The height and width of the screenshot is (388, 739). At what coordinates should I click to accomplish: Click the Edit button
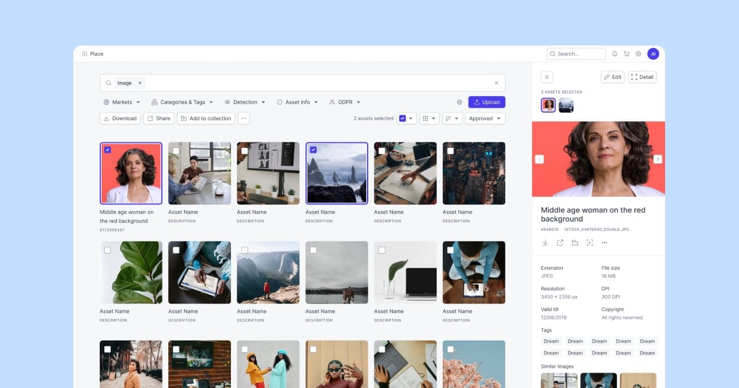pyautogui.click(x=613, y=77)
